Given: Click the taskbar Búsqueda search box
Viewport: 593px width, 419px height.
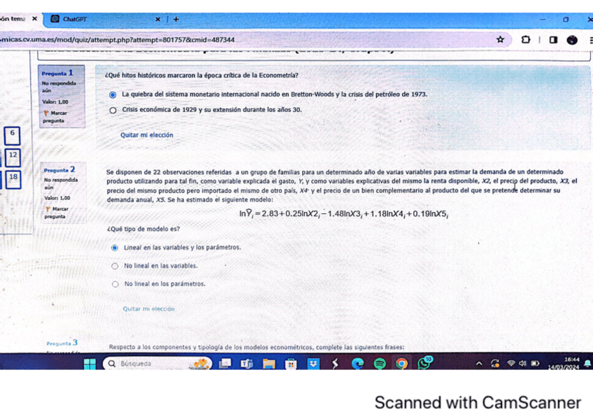Looking at the screenshot, I should (x=157, y=364).
